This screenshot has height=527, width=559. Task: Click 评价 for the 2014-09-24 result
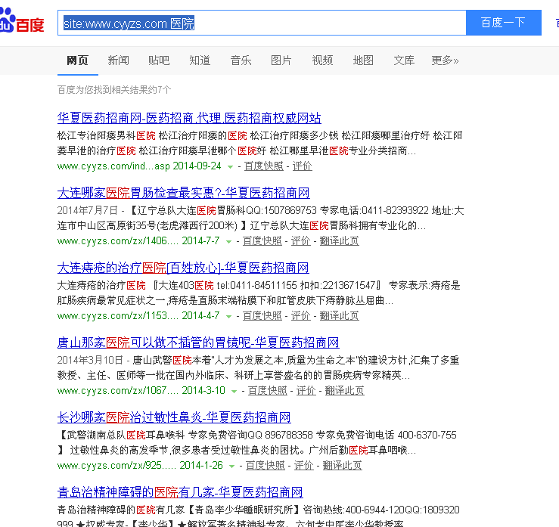coord(303,166)
